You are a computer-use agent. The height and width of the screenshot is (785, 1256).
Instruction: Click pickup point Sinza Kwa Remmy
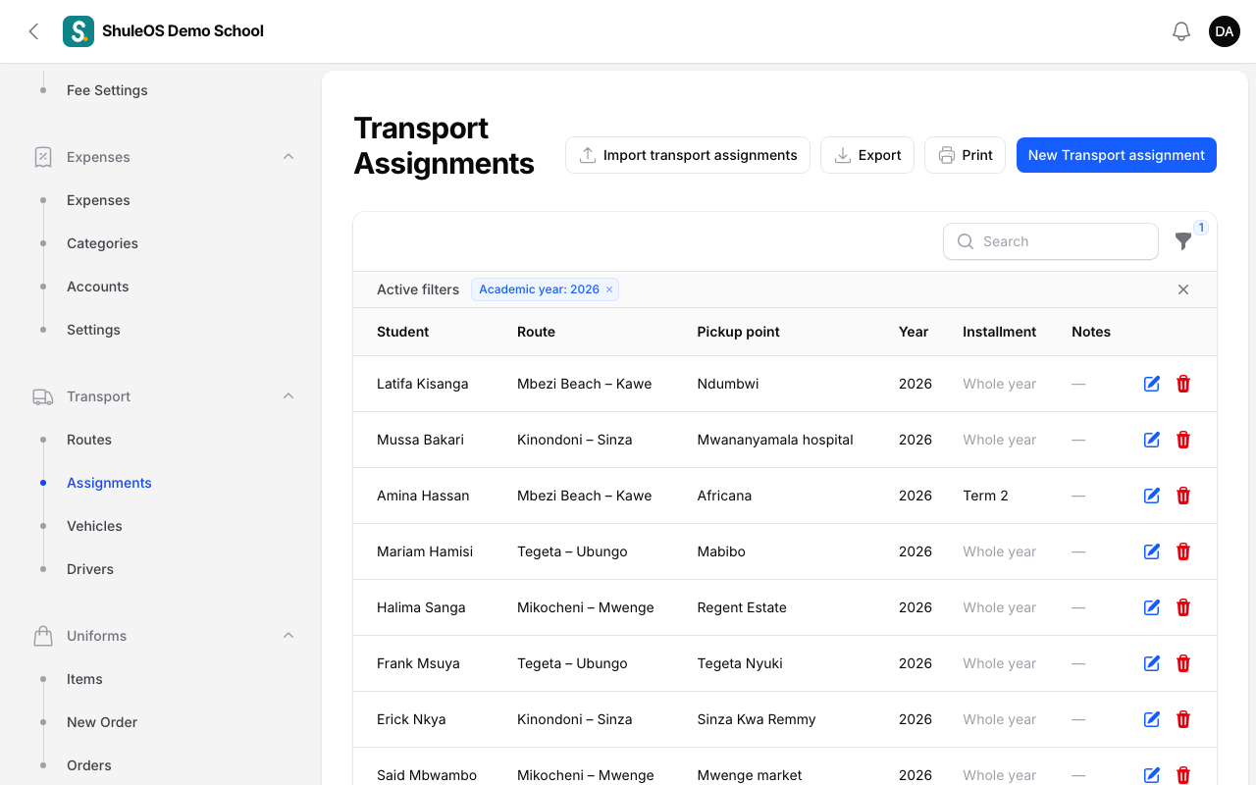tap(757, 719)
